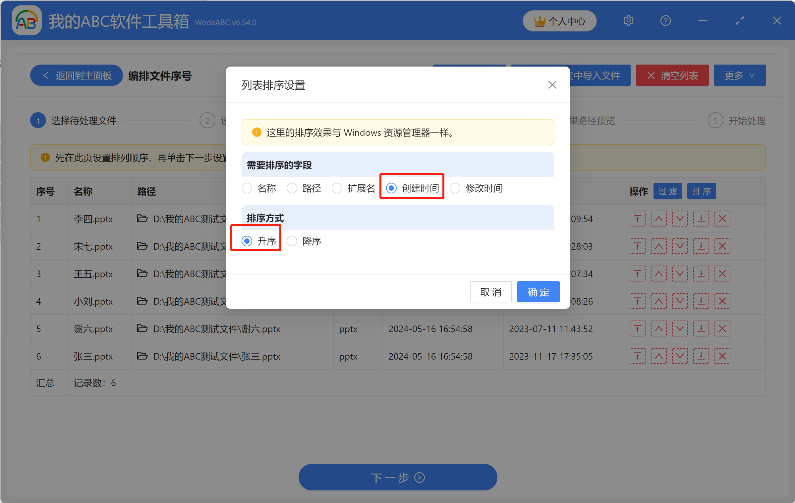Image resolution: width=795 pixels, height=503 pixels.
Task: Open the help question mark icon
Action: (665, 21)
